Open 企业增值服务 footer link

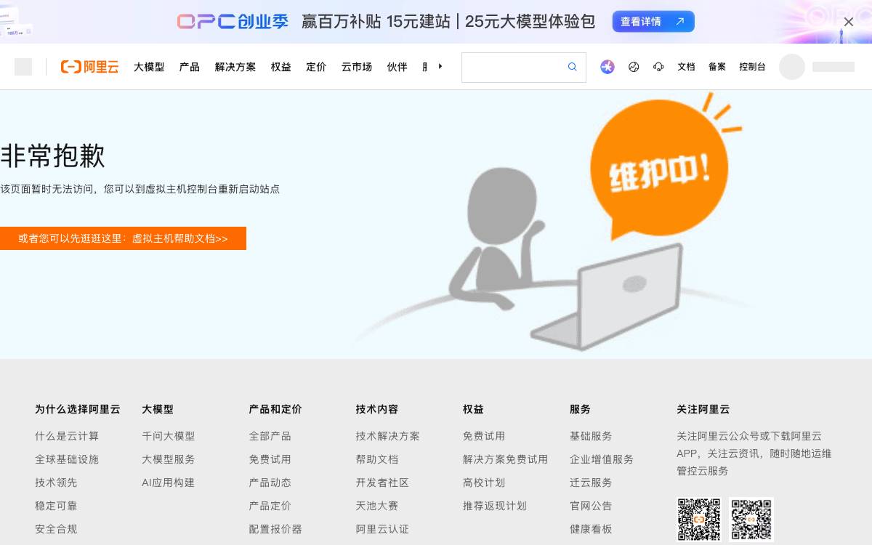point(602,459)
